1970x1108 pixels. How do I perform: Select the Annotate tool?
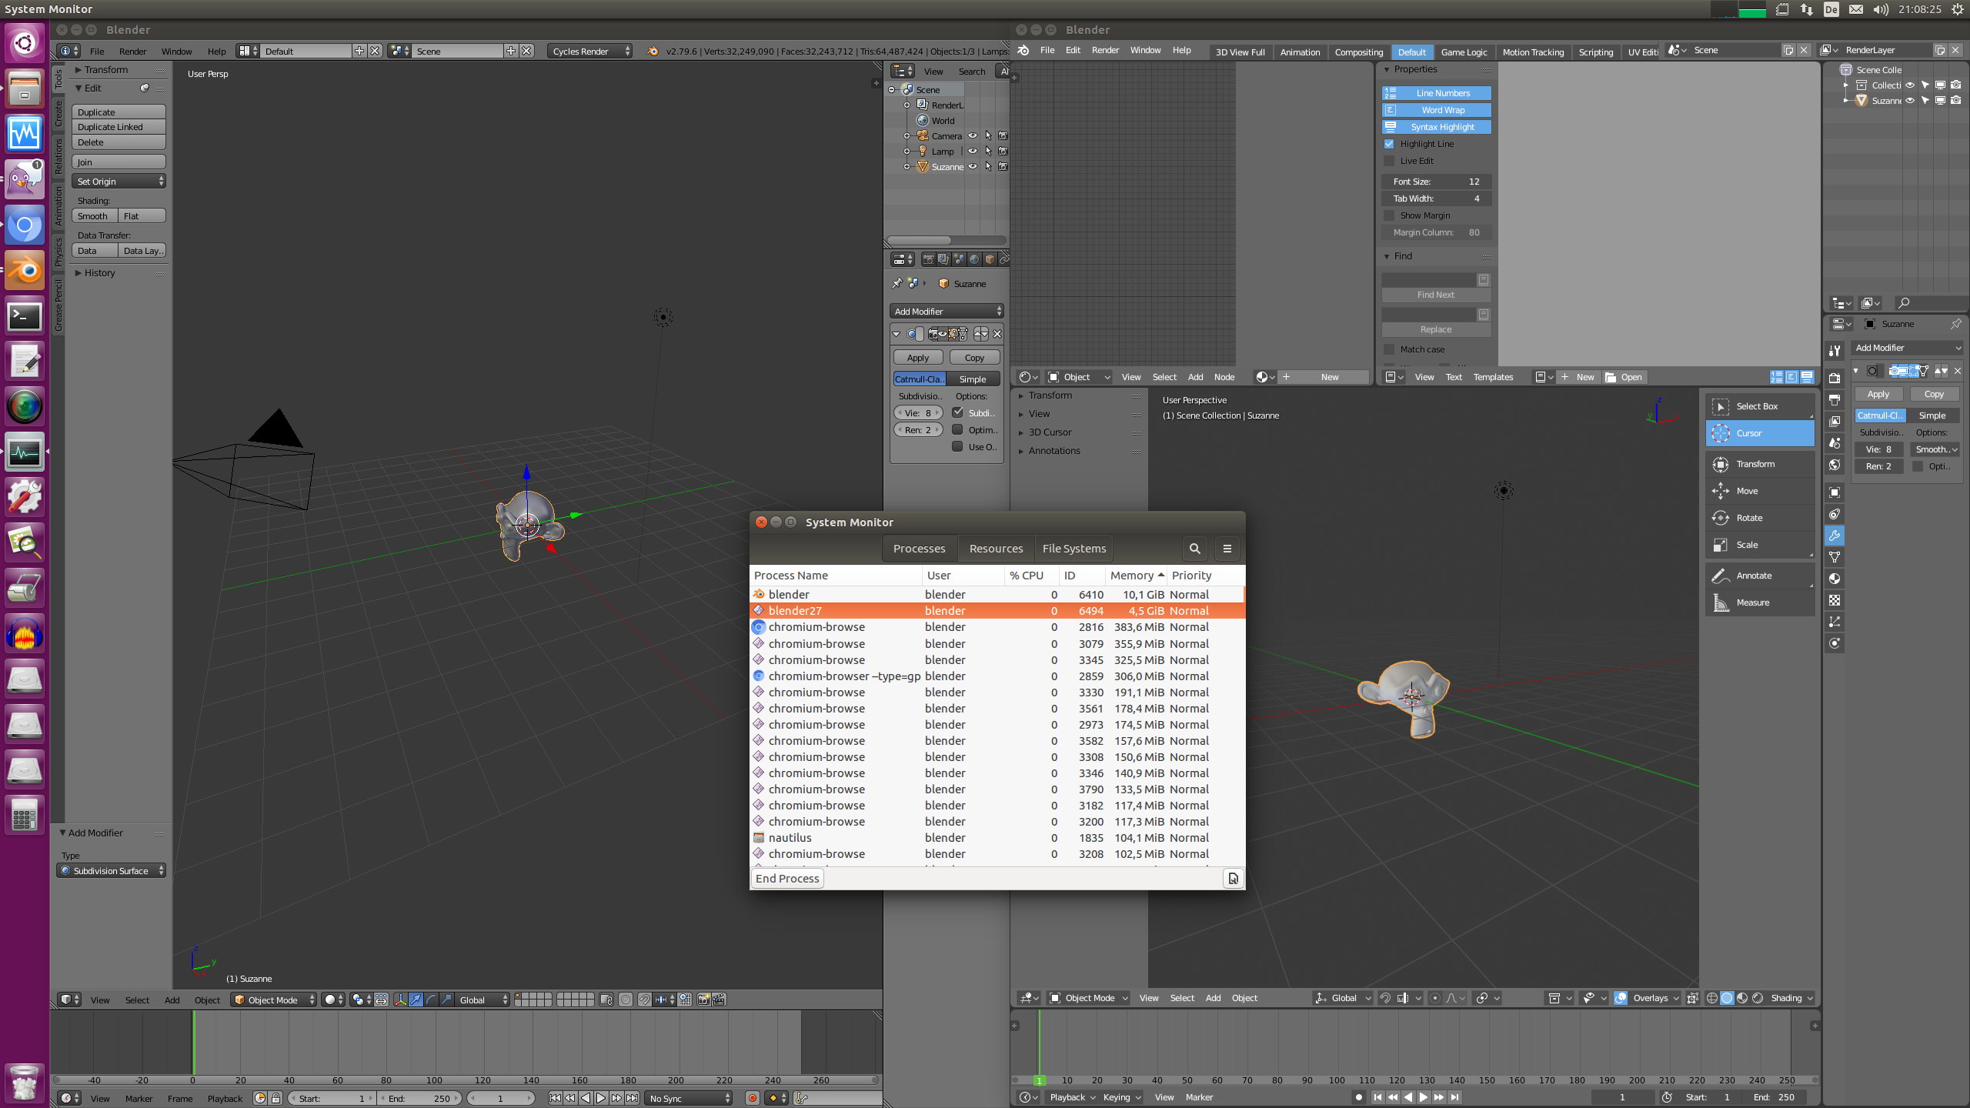[x=1760, y=576]
